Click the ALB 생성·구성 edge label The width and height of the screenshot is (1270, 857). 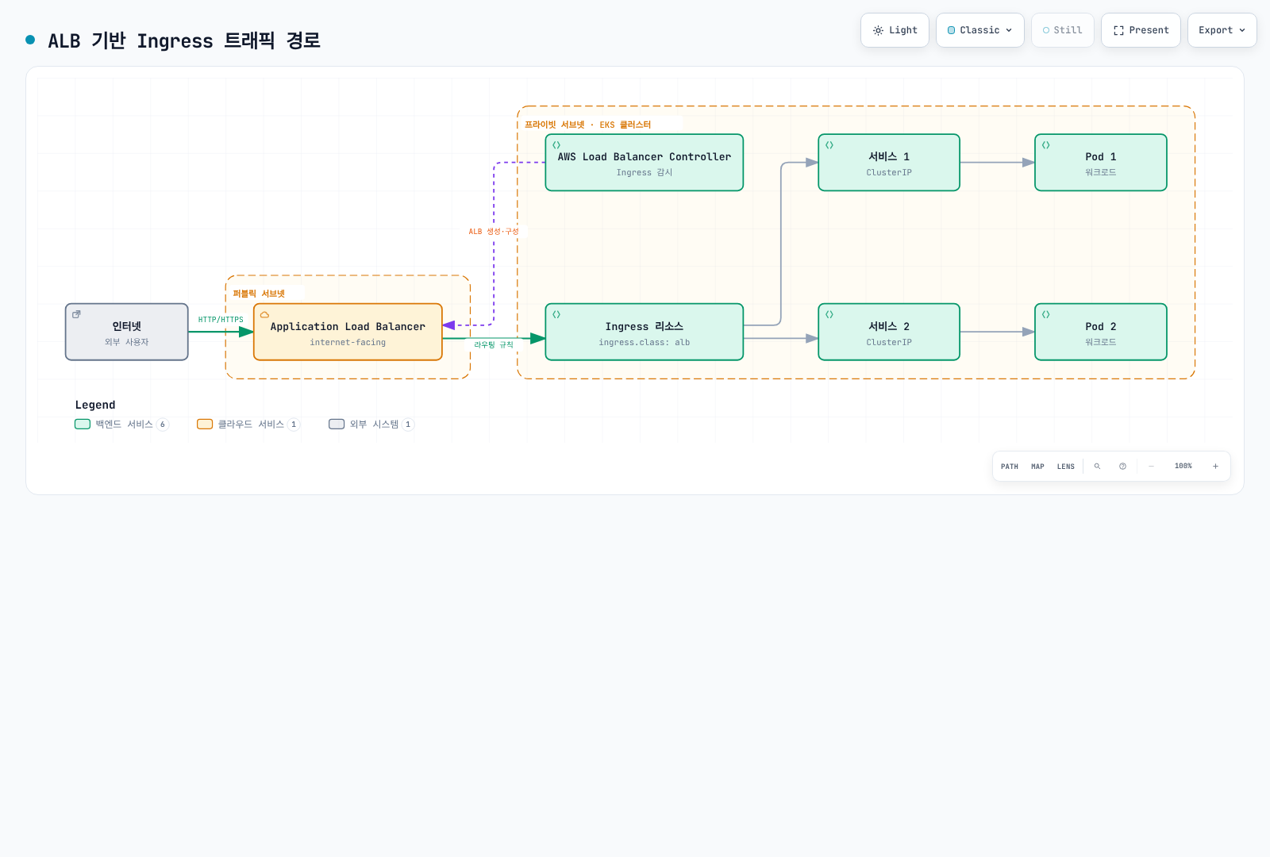494,232
